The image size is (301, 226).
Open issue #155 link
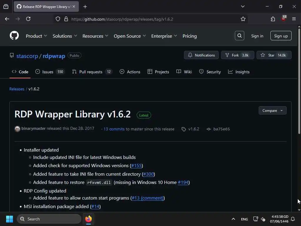pos(136,165)
